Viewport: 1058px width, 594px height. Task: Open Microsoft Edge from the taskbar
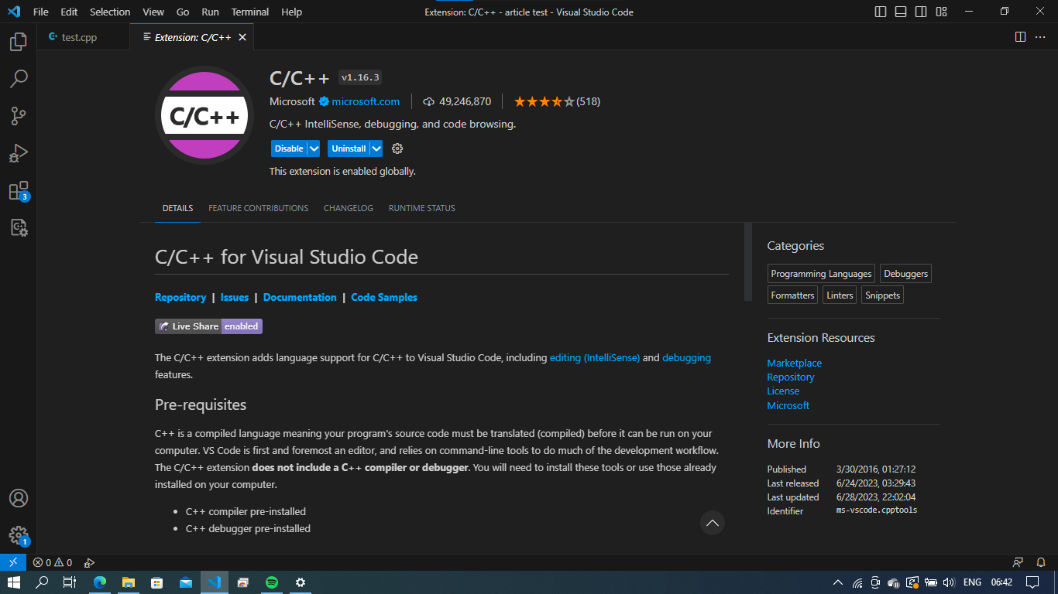[99, 582]
